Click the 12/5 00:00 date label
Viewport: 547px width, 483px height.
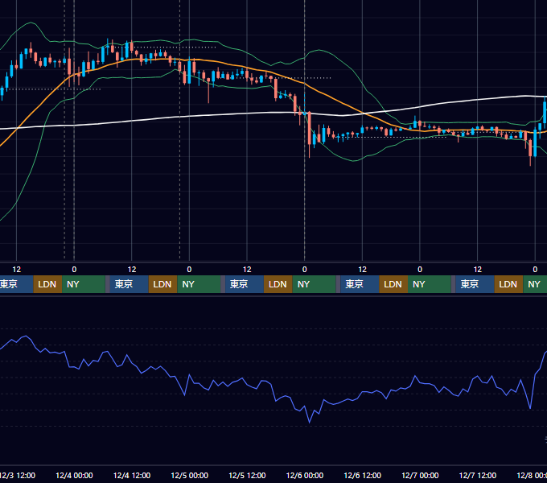(189, 475)
